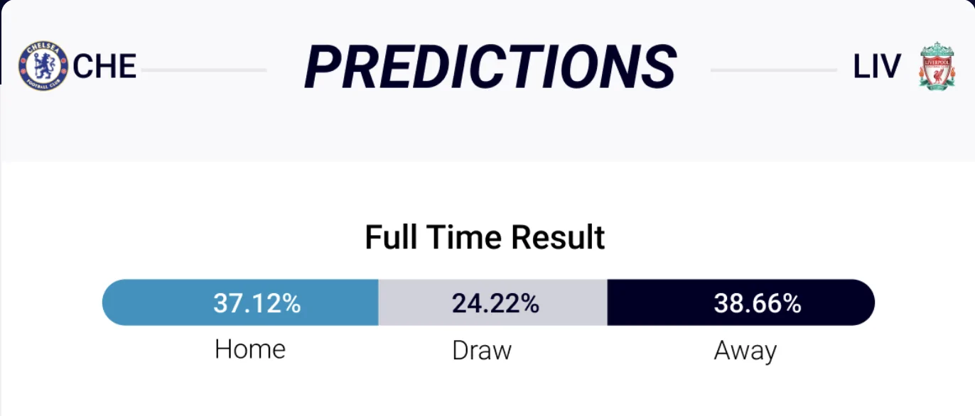Viewport: 975px width, 416px height.
Task: Click the Liverpool club crest
Action: point(937,66)
